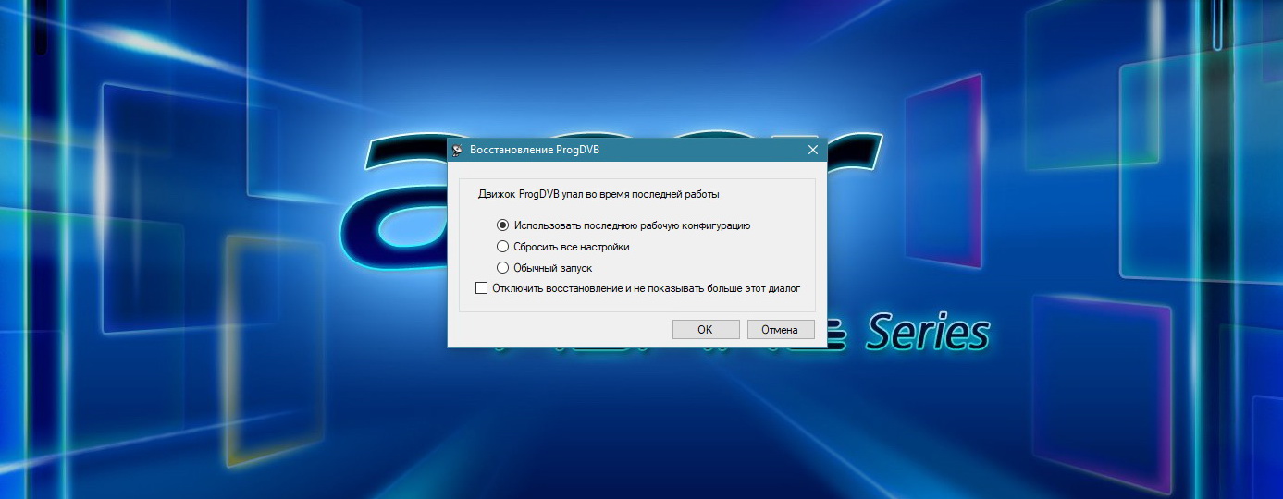Viewport: 1283px width, 499px height.
Task: Click 'не показывать больше этот диалог' label text
Action: click(712, 288)
